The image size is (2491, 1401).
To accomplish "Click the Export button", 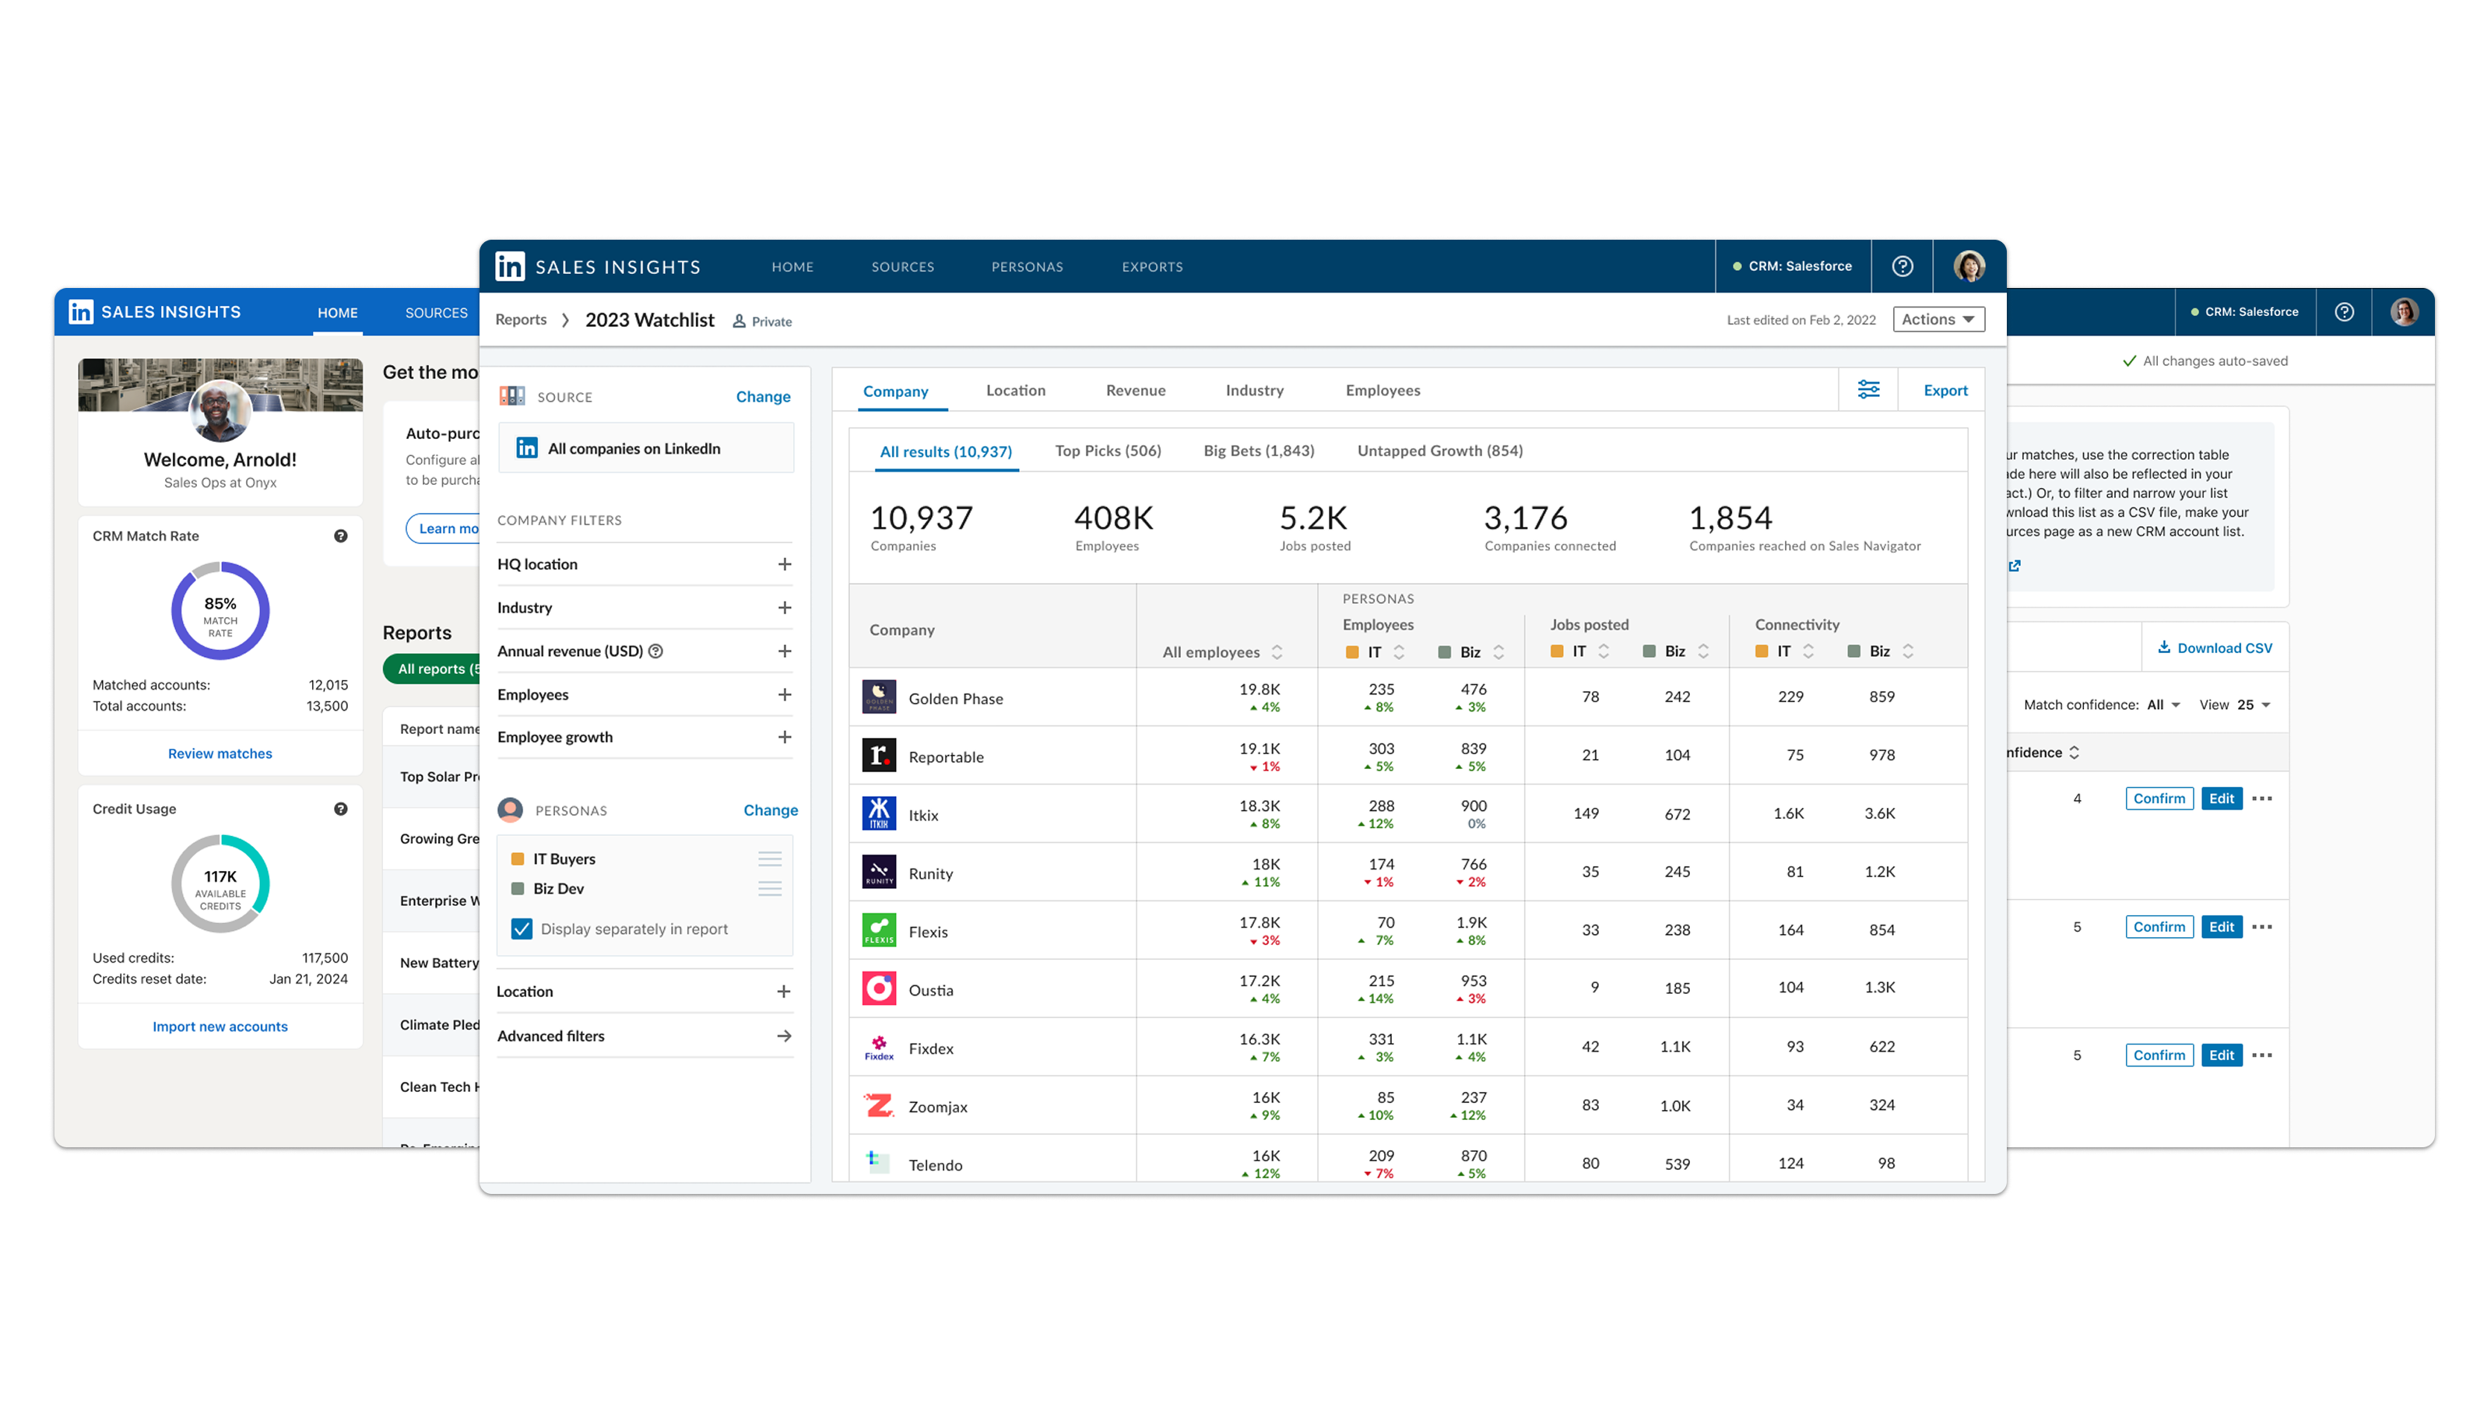I will [x=1945, y=391].
